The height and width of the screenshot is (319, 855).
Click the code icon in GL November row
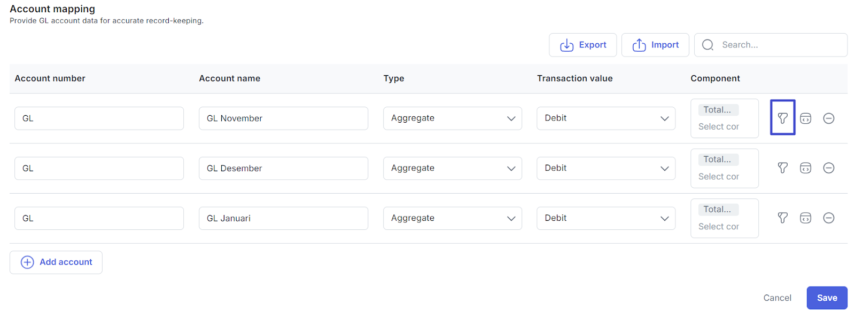805,118
